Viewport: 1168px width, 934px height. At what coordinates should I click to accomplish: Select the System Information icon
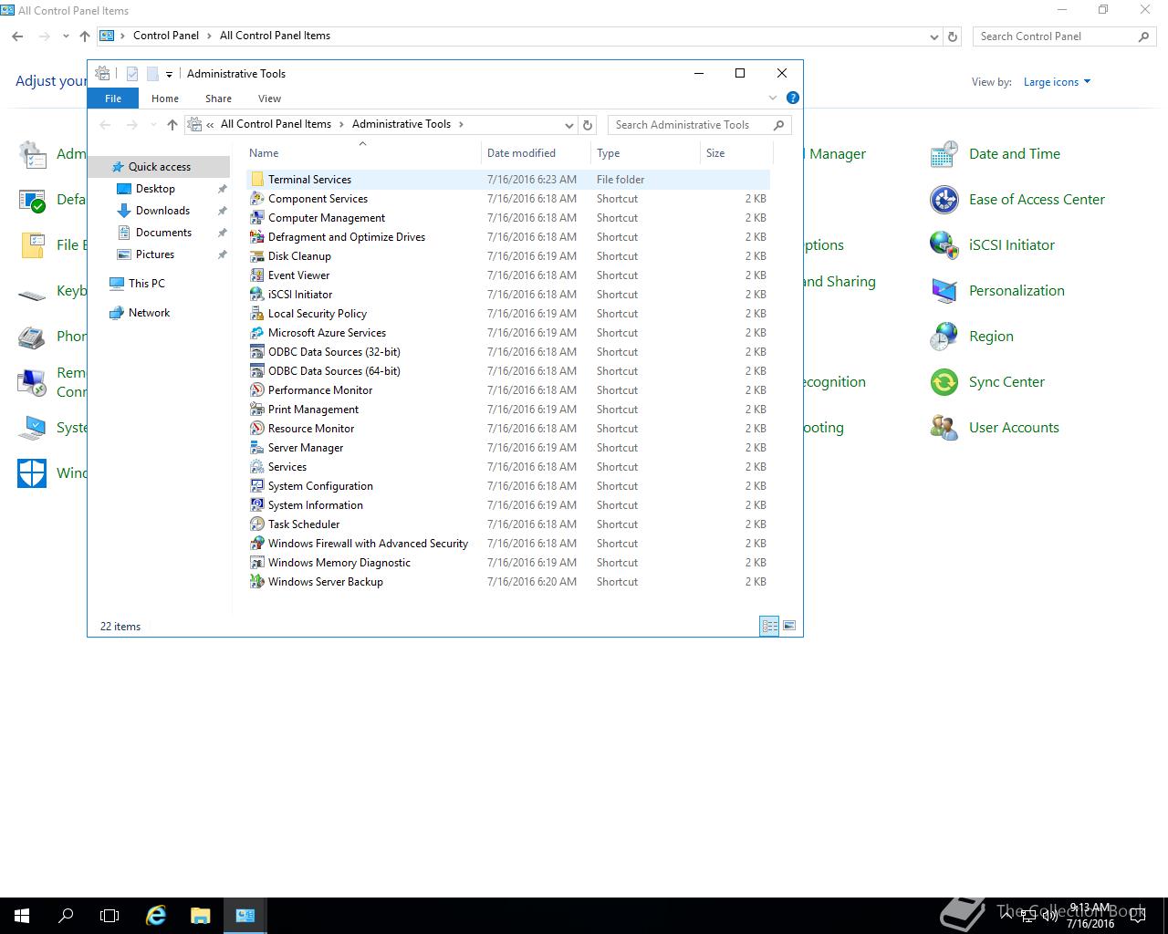click(x=257, y=505)
